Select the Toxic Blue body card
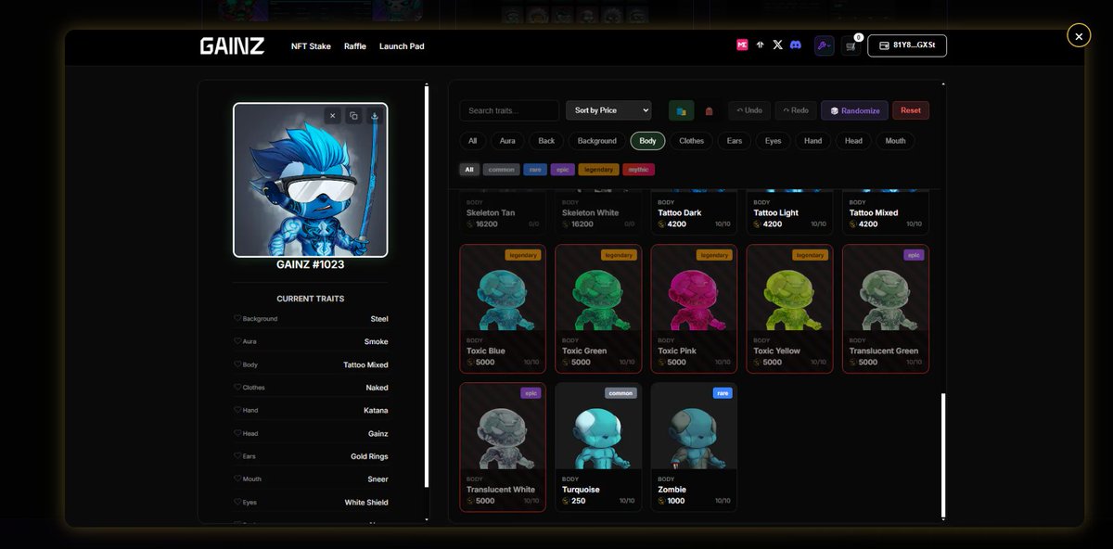This screenshot has height=549, width=1113. (x=503, y=309)
